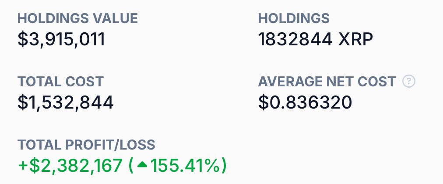The width and height of the screenshot is (443, 184).
Task: Click the TOTAL PROFIT/LOSS label
Action: [x=86, y=145]
